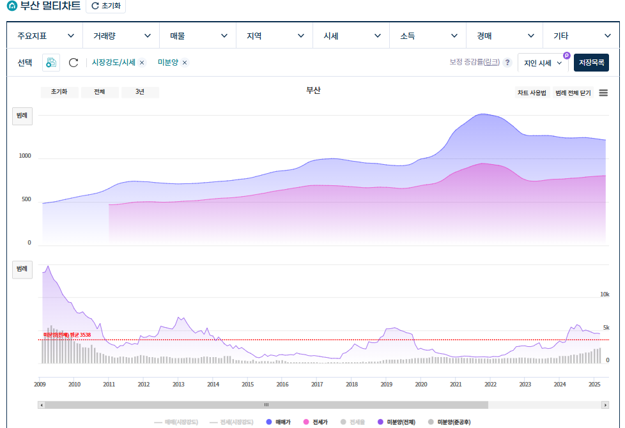Remove the 시장강도/시세 tag with its X
This screenshot has height=428, width=625.
click(x=142, y=63)
